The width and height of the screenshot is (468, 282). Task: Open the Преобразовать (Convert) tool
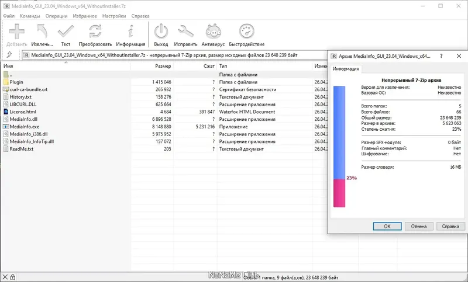point(95,32)
